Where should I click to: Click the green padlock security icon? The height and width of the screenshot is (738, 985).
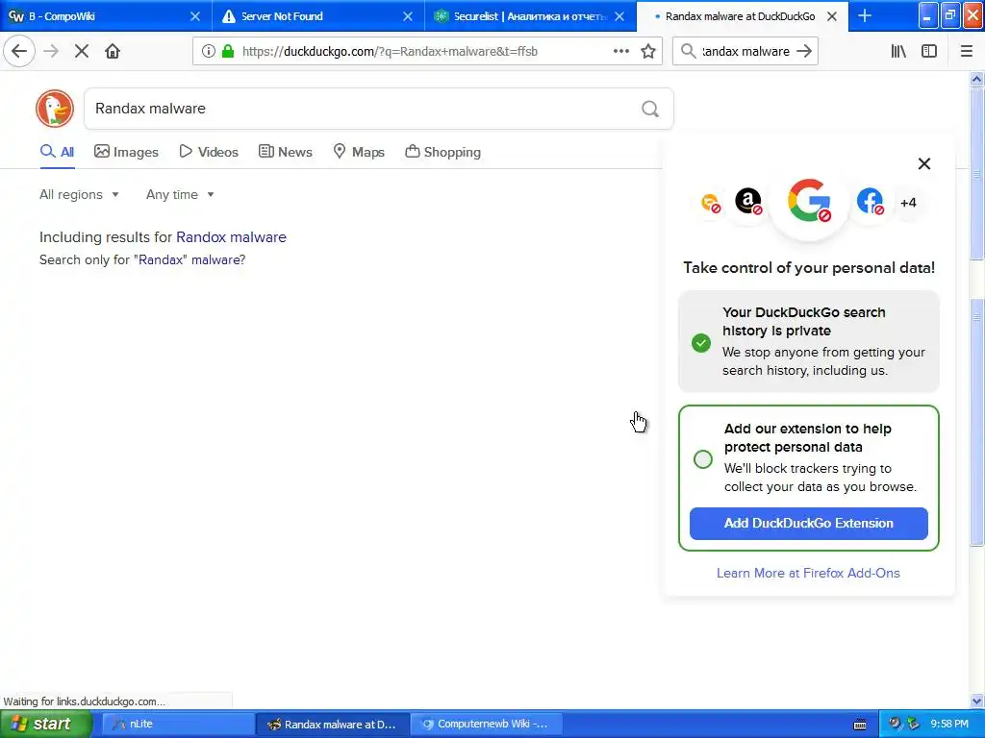click(x=228, y=52)
